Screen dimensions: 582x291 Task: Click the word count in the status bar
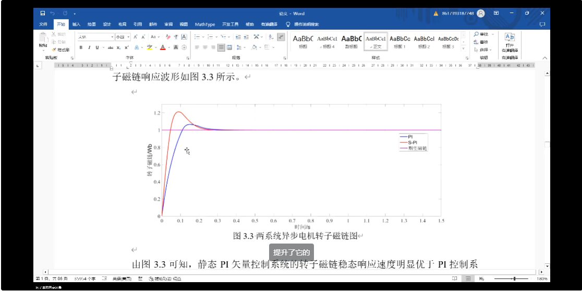click(x=85, y=278)
